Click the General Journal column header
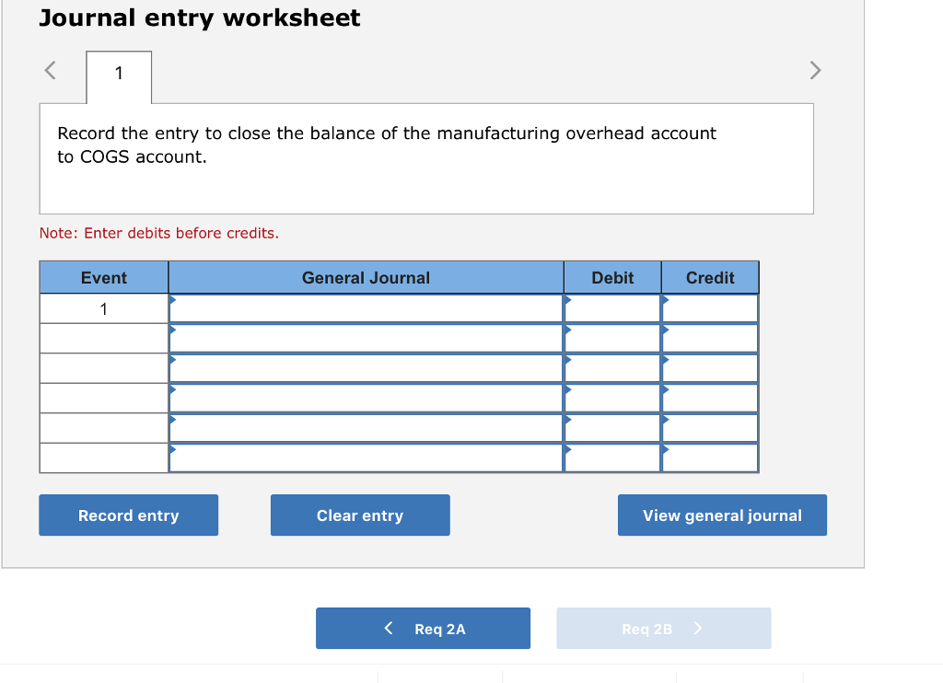943x683 pixels. [365, 277]
